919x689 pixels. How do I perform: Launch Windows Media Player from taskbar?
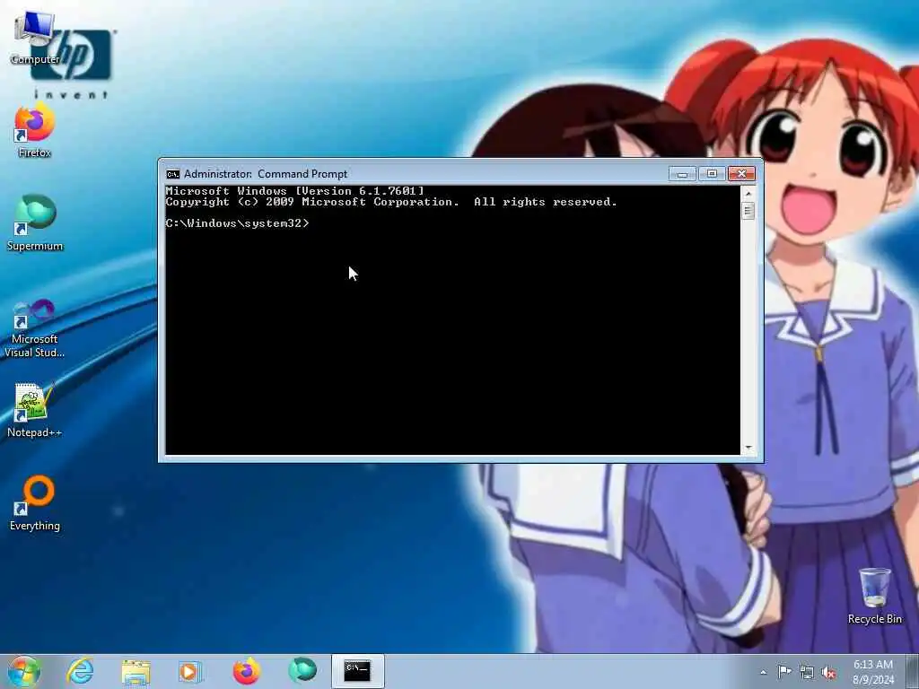click(x=189, y=671)
